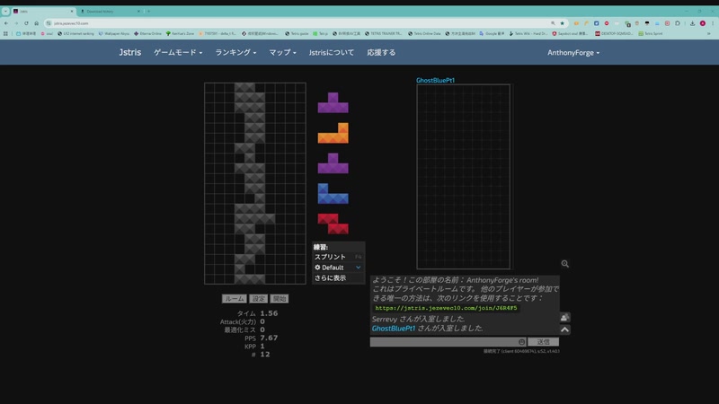Open the extensions puzzle icon
Viewport: 719px width, 404px height.
pos(678,23)
